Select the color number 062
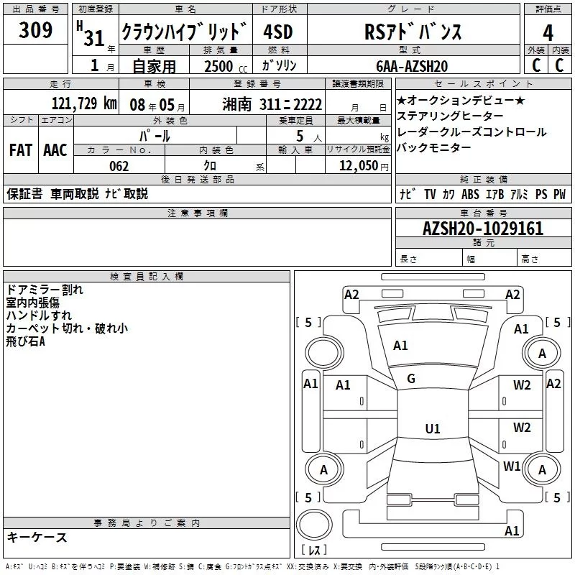This screenshot has width=575, height=575. [119, 166]
